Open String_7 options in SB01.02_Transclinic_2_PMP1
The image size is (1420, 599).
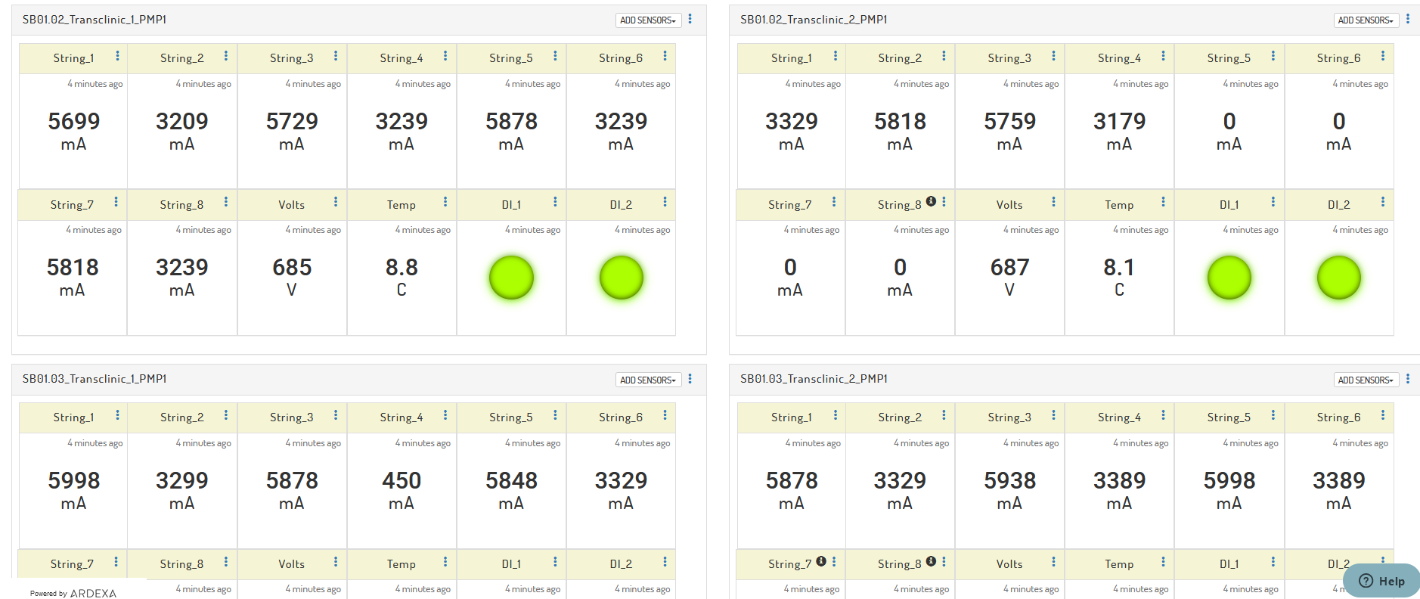[833, 202]
